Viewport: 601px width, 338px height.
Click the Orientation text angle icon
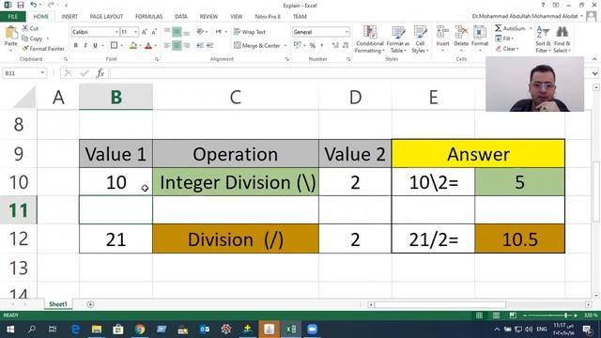click(x=200, y=32)
